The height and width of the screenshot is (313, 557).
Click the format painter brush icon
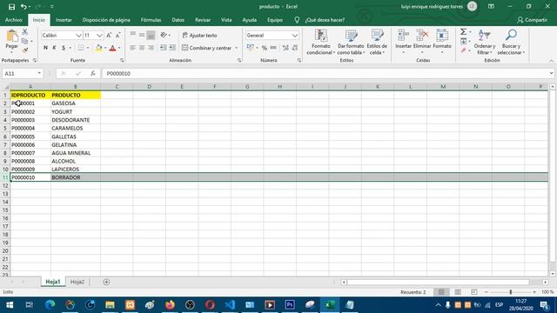[x=25, y=50]
